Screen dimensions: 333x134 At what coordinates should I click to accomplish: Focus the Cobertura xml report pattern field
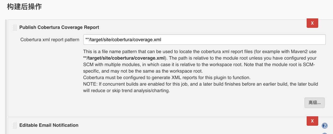(204, 40)
